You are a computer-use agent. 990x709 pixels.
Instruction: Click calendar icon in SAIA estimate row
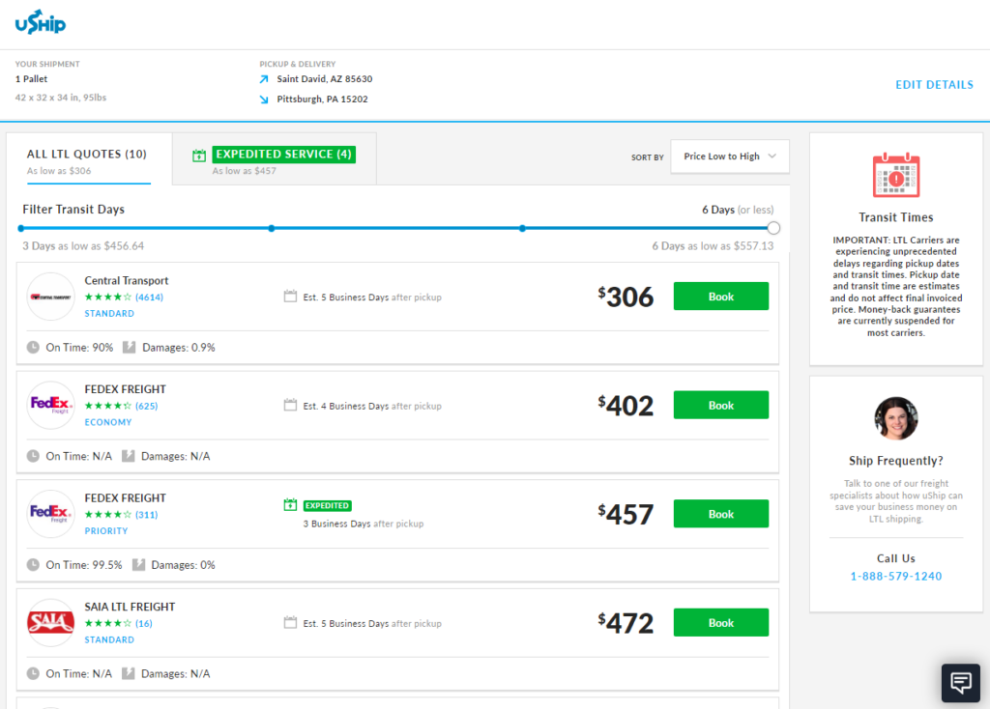(290, 623)
